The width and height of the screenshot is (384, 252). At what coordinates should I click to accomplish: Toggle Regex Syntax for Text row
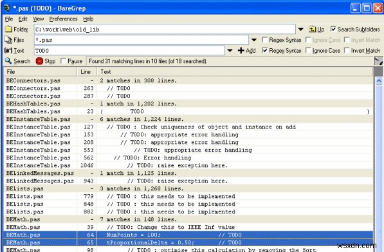(264, 50)
